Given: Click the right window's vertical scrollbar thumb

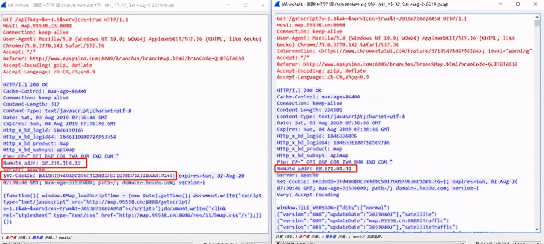Looking at the screenshot, I should point(537,24).
